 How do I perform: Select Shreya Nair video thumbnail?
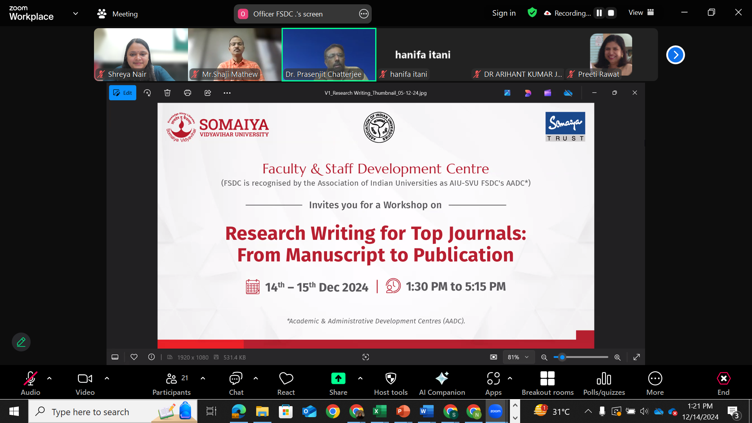(141, 55)
